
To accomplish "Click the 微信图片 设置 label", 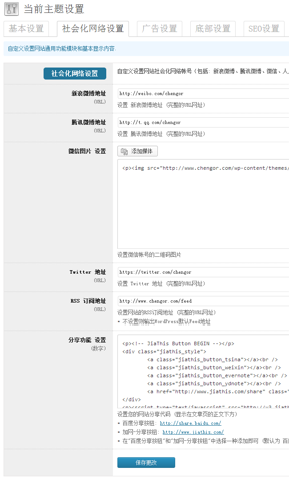I will coord(87,151).
